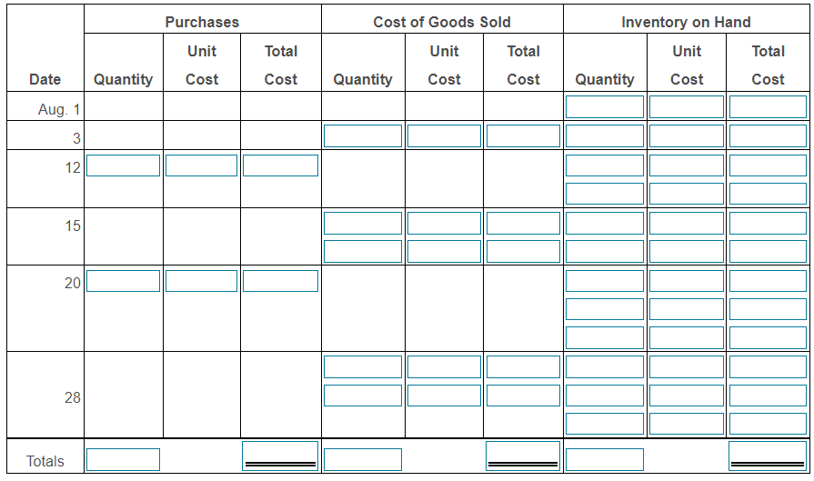
Task: Click Aug. 20 Purchases Quantity field
Action: [x=123, y=281]
